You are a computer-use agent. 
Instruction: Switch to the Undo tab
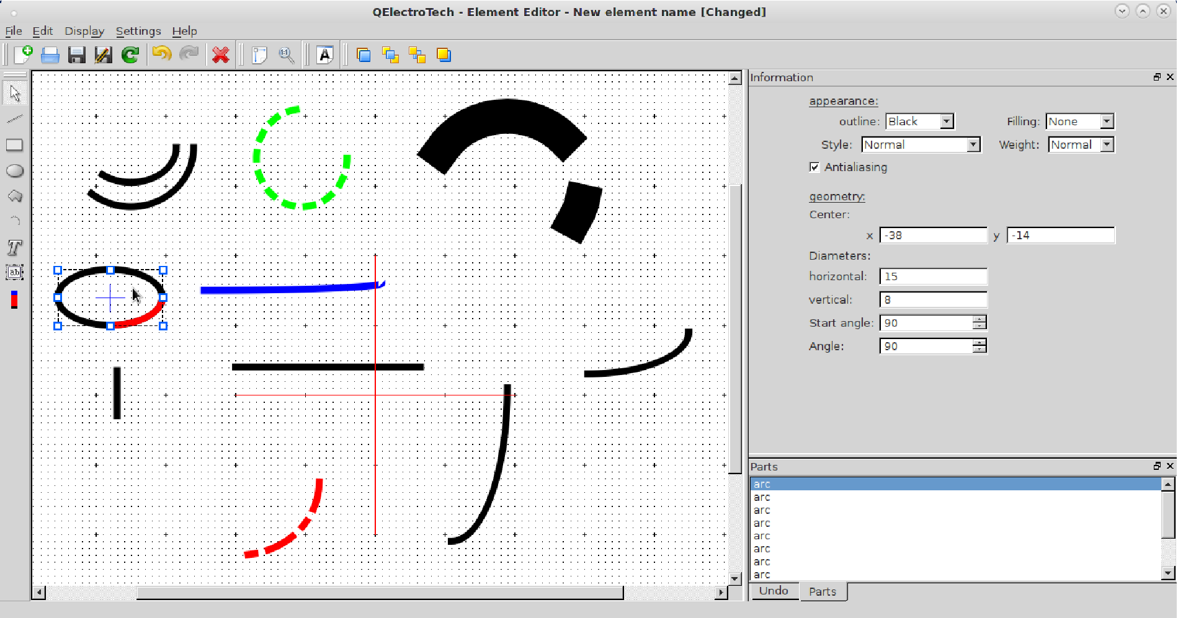click(x=774, y=591)
